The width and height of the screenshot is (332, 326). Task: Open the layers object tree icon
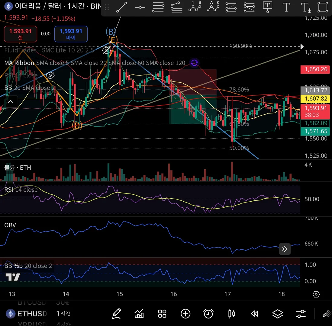(278, 314)
